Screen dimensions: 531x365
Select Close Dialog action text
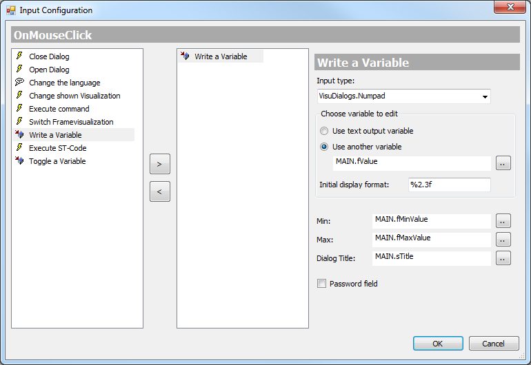[49, 56]
